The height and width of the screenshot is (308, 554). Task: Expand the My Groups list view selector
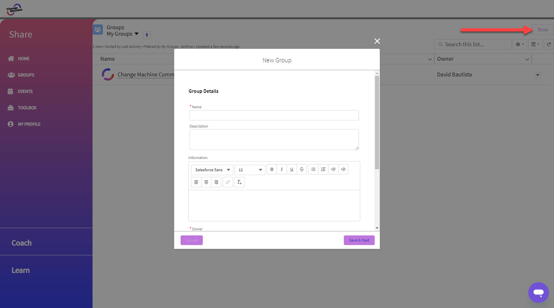pyautogui.click(x=137, y=34)
